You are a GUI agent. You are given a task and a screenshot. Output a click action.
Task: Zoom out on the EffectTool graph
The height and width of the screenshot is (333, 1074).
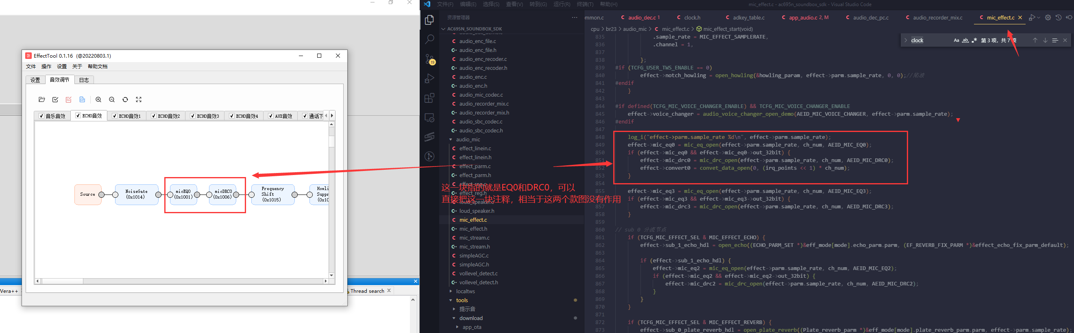coord(112,99)
